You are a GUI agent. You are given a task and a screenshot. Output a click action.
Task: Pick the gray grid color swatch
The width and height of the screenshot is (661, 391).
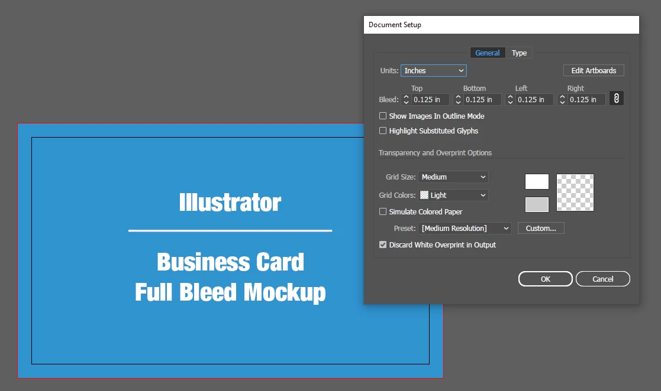(x=537, y=204)
